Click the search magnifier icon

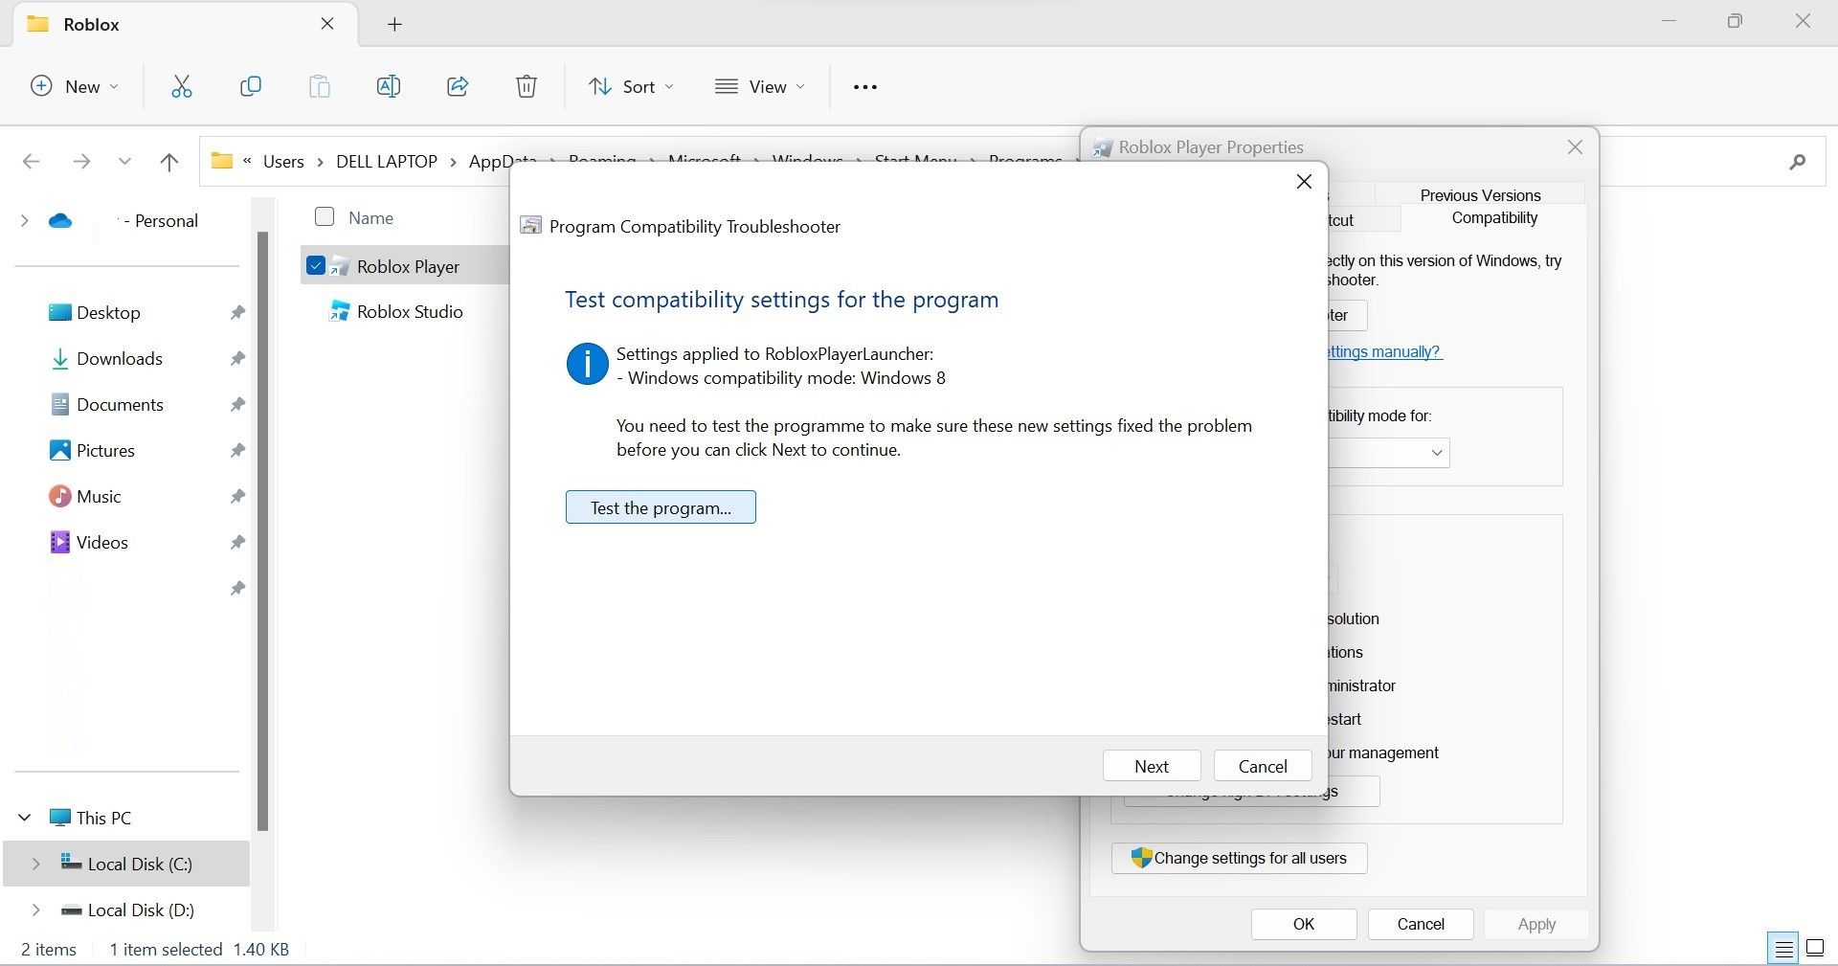[1798, 162]
